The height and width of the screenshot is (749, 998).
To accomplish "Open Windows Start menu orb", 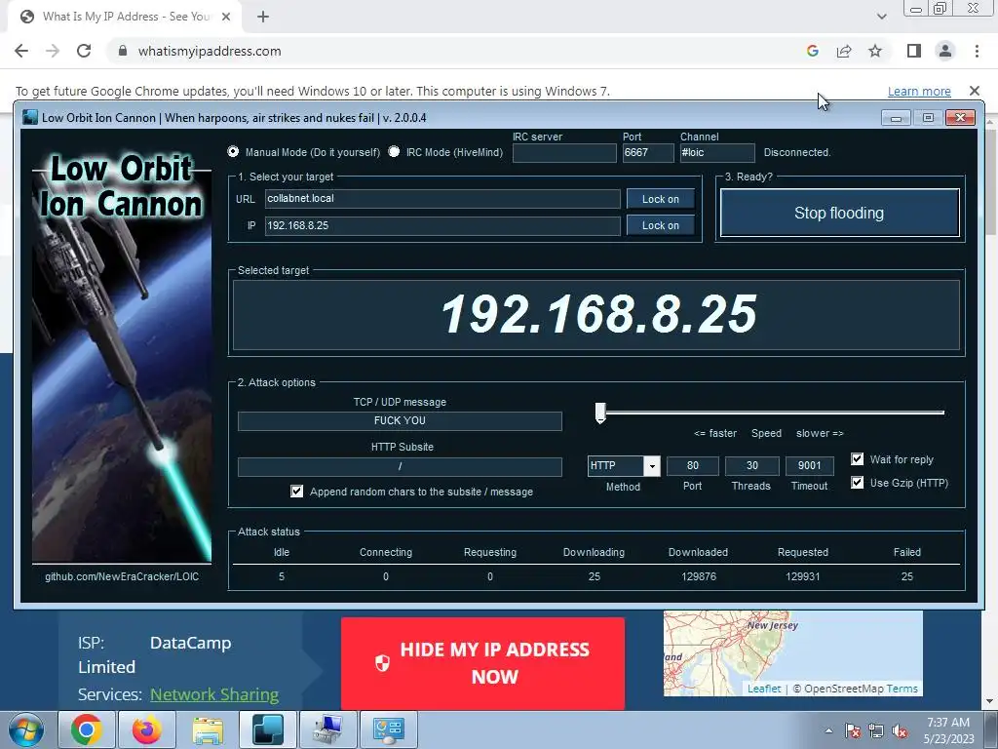I will [26, 729].
